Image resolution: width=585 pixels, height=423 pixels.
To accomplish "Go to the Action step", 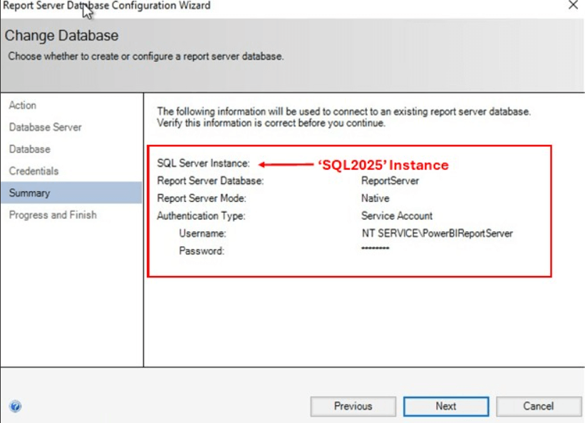I will 23,106.
